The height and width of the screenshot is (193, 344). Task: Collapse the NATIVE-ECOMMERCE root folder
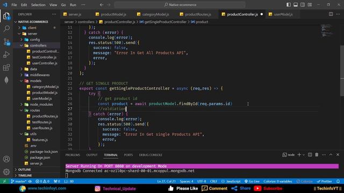tap(16, 22)
